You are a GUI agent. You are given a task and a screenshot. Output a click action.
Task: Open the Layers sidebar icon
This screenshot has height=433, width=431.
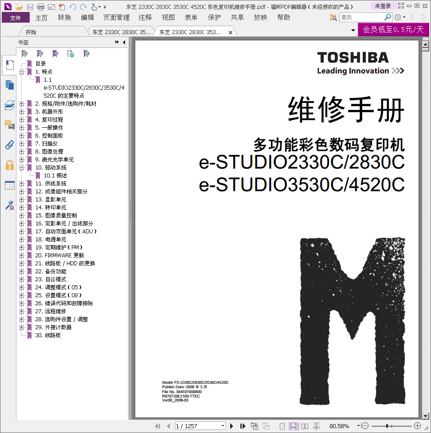point(10,105)
